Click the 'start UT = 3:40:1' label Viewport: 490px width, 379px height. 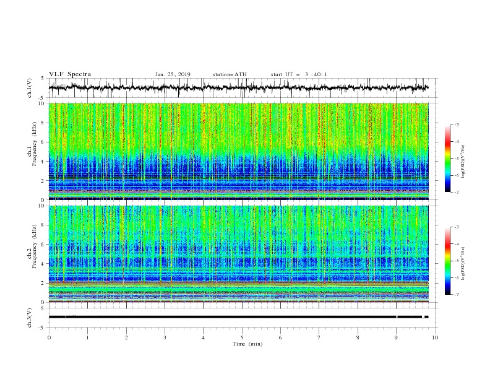click(x=299, y=74)
